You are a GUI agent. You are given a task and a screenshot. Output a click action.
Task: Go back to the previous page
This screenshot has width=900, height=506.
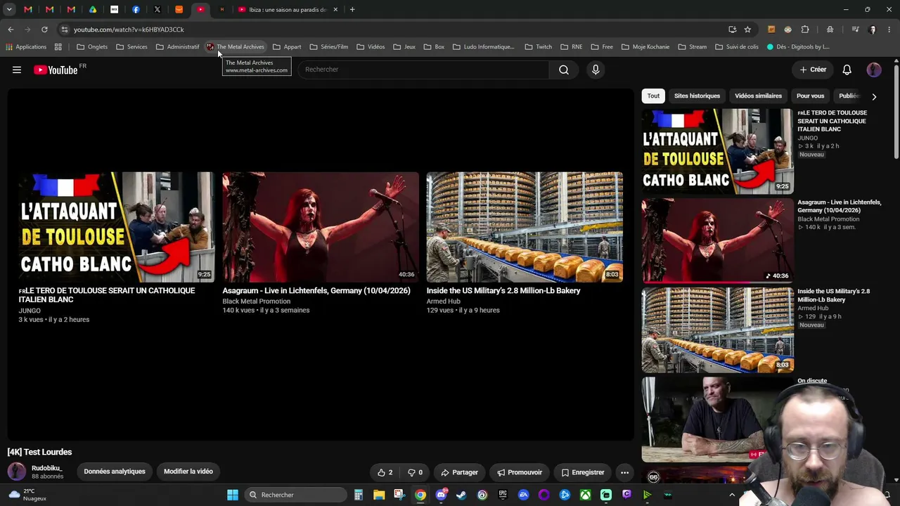pyautogui.click(x=11, y=30)
